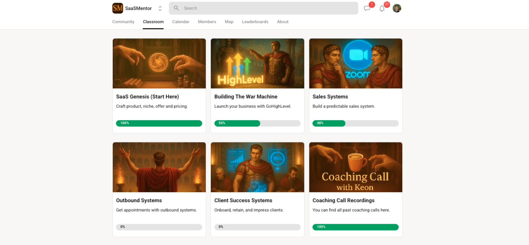The height and width of the screenshot is (245, 529).
Task: Click the search magnifier icon
Action: [176, 8]
